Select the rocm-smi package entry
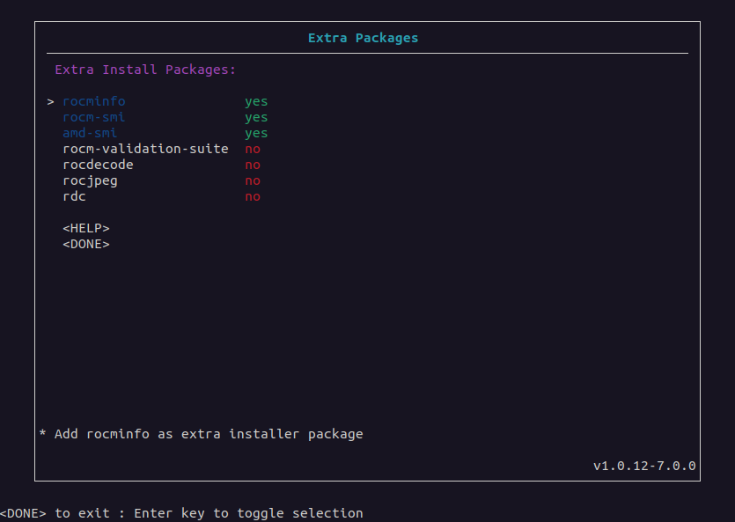735x522 pixels. coord(94,117)
